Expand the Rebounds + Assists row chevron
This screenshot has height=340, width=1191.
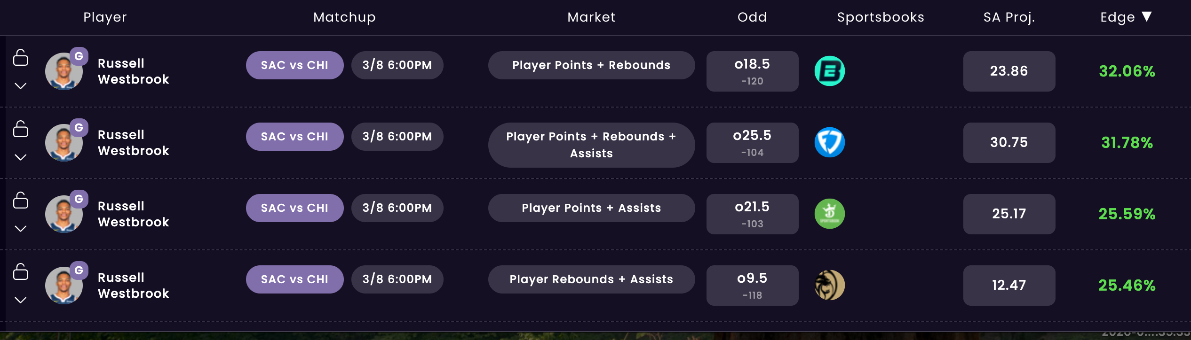pos(21,300)
